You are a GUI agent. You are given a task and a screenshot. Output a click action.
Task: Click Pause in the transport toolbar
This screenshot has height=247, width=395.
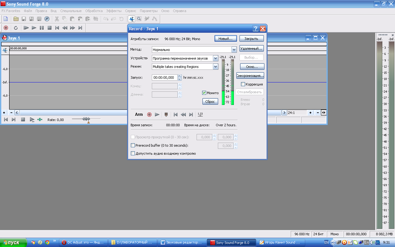click(x=42, y=28)
